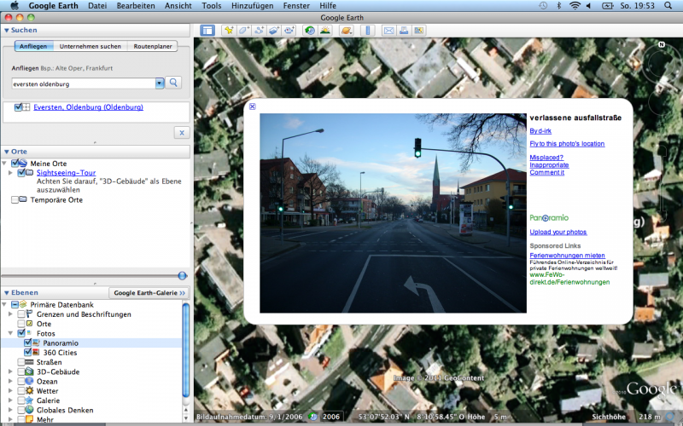This screenshot has width=683, height=426.
Task: Enable the Straßen layer checkbox
Action: (x=22, y=362)
